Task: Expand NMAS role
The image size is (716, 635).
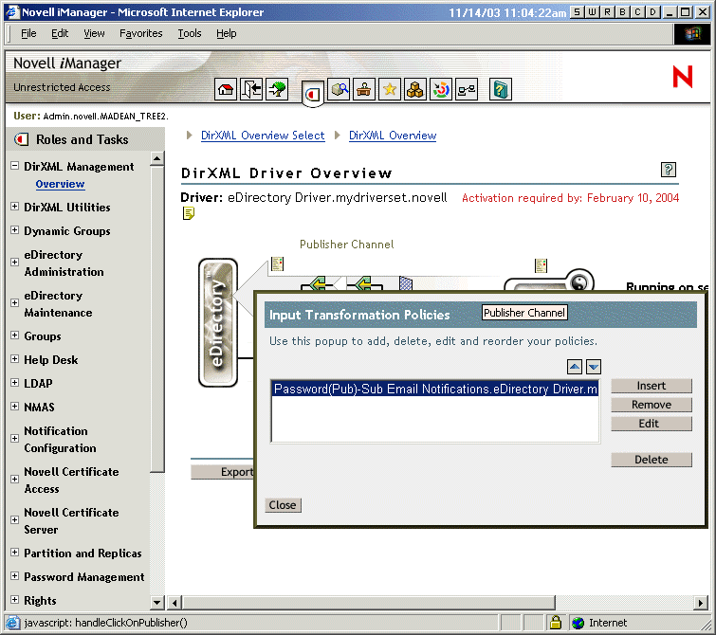Action: tap(14, 407)
